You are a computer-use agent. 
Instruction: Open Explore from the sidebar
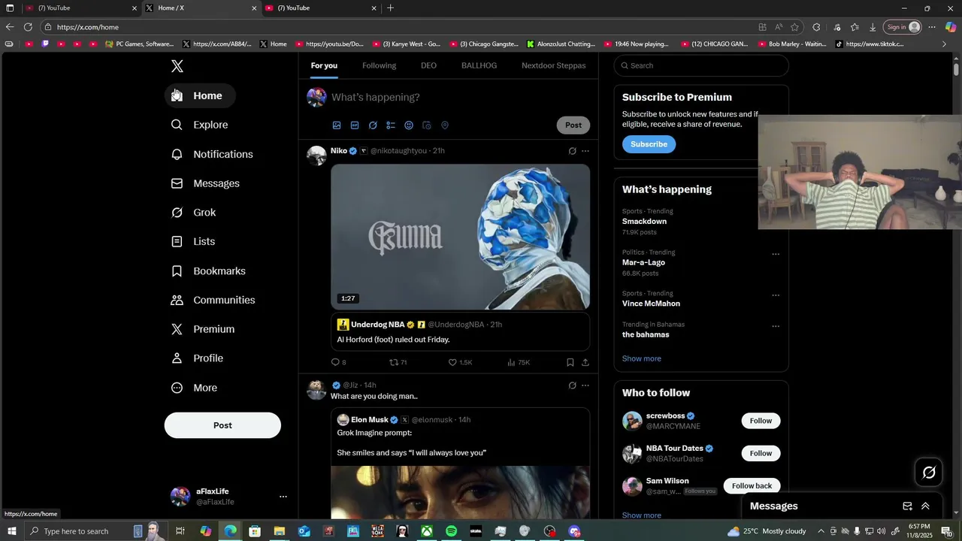pos(199,125)
